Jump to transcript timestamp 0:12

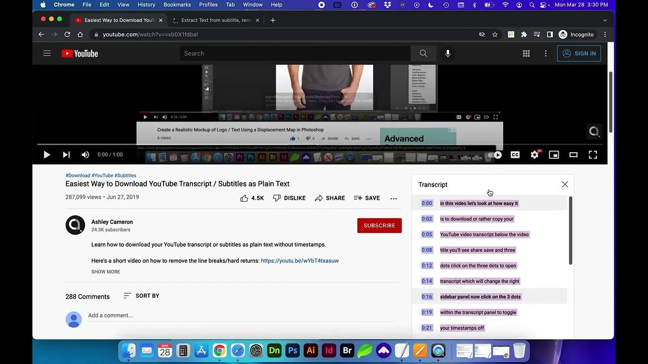pyautogui.click(x=427, y=265)
